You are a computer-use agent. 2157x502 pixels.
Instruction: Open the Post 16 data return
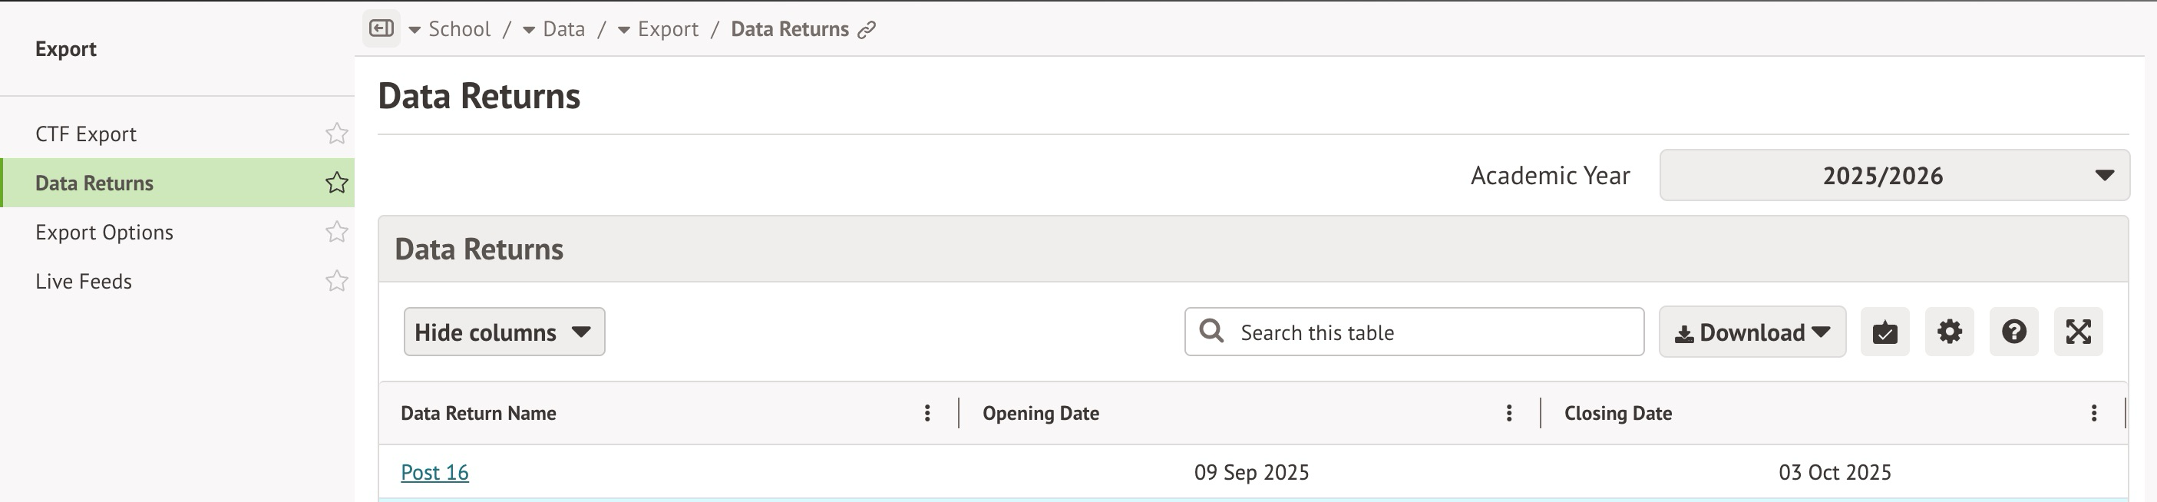point(434,473)
